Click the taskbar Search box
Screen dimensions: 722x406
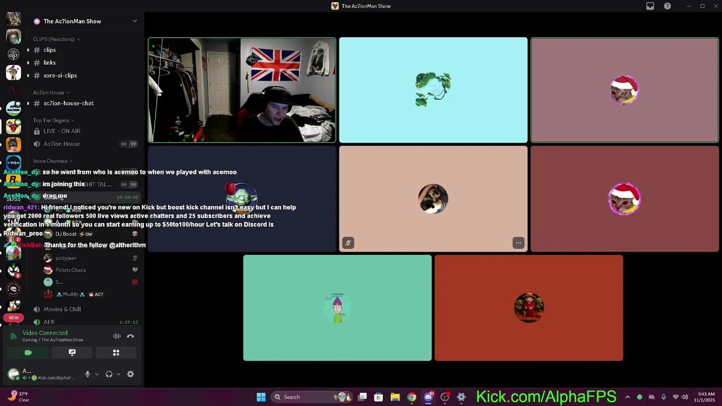pos(311,397)
